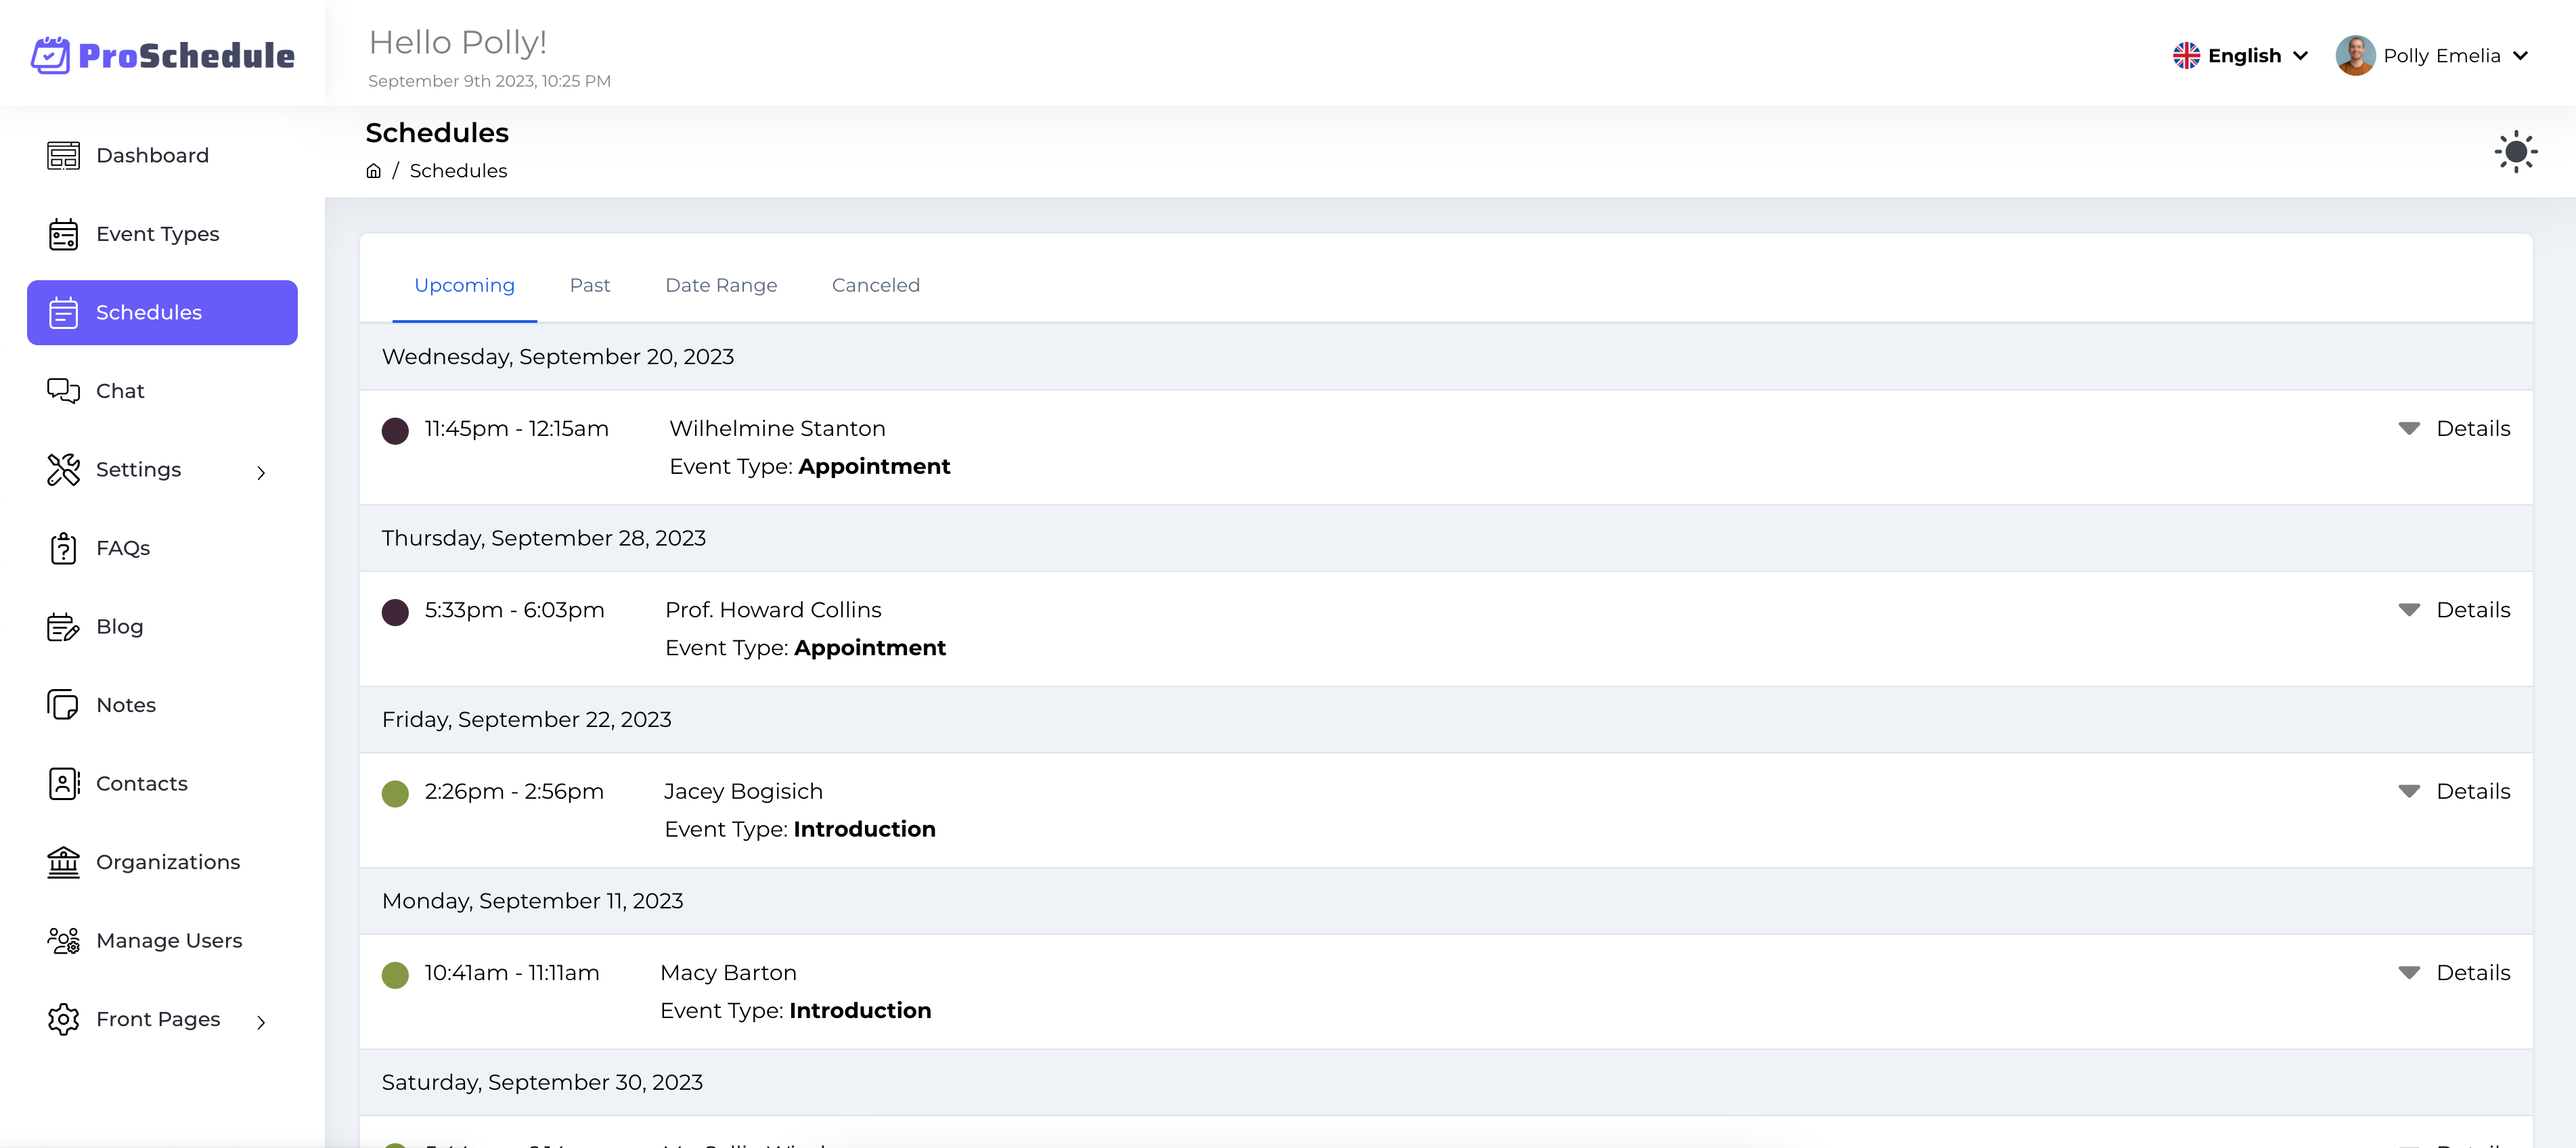Open the Canceled schedules tab

point(875,285)
